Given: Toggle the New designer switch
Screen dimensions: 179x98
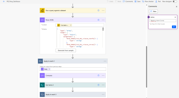Looking at the screenshot, I should click(x=175, y=2).
